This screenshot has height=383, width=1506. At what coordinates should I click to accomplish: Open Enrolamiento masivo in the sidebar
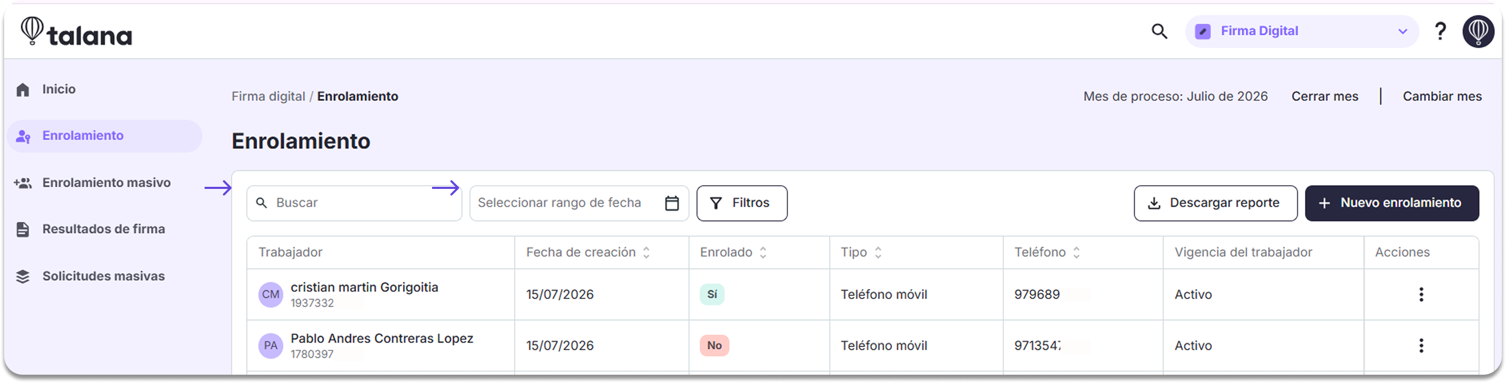pos(104,183)
